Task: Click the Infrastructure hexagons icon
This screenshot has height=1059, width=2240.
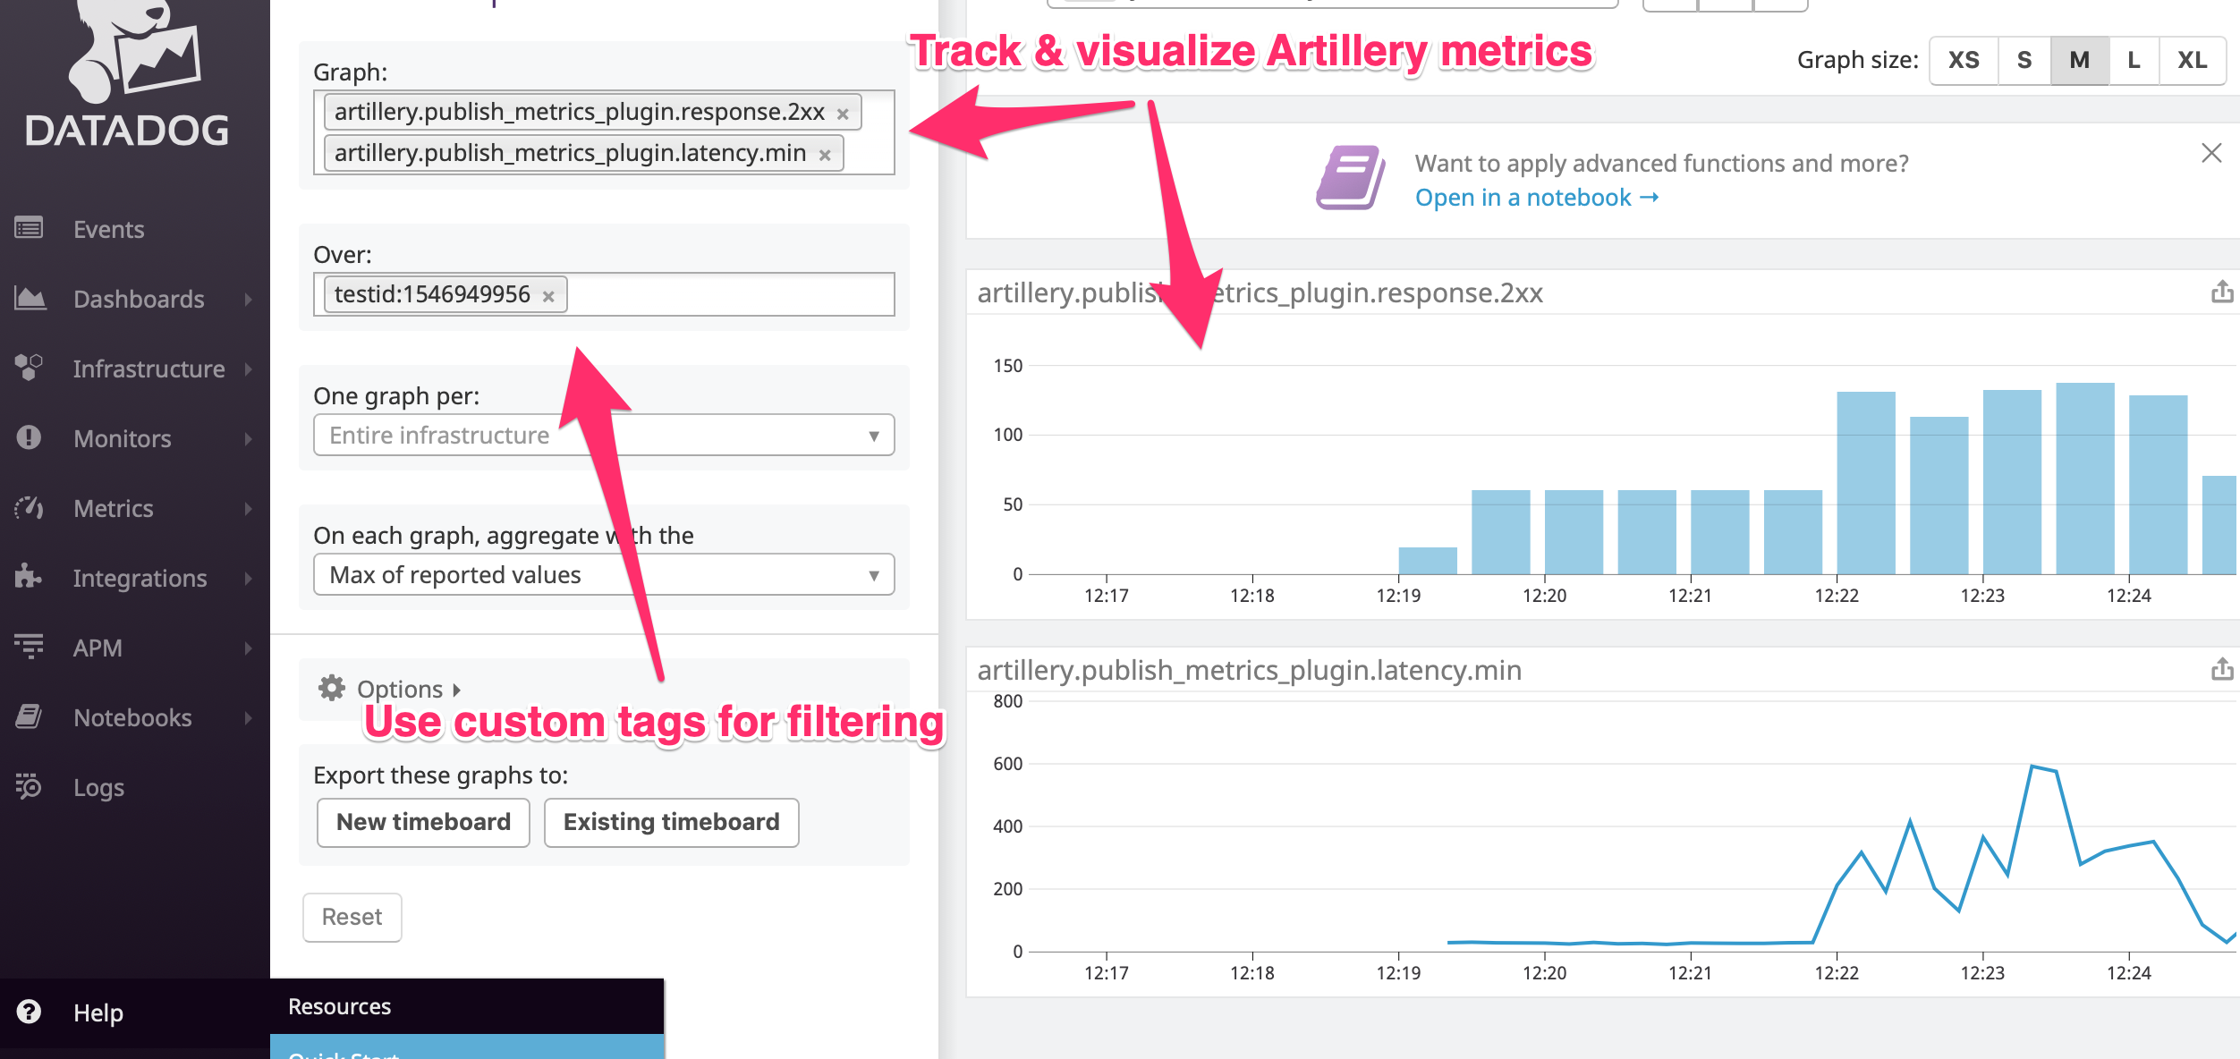Action: click(x=29, y=368)
